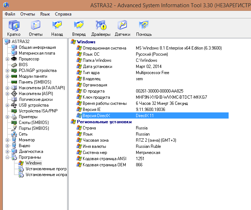Click the Накопители (ASPI) arrow icon

14,94
